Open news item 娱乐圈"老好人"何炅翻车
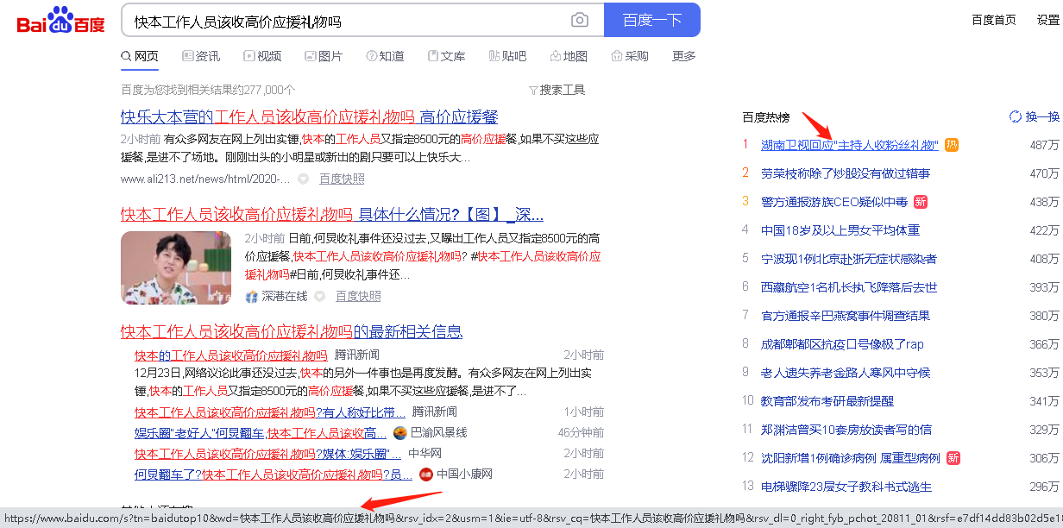Image resolution: width=1063 pixels, height=528 pixels. [260, 432]
